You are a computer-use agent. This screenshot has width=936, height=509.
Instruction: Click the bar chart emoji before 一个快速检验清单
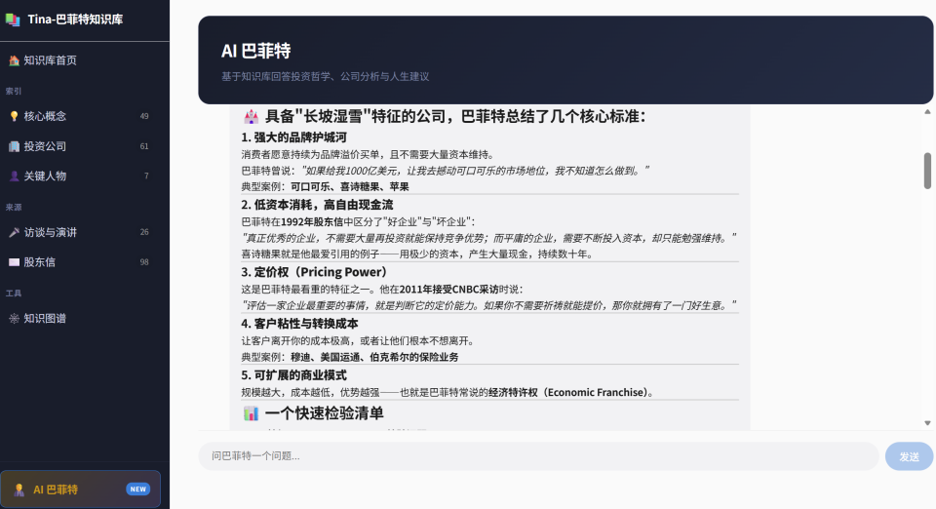[251, 412]
